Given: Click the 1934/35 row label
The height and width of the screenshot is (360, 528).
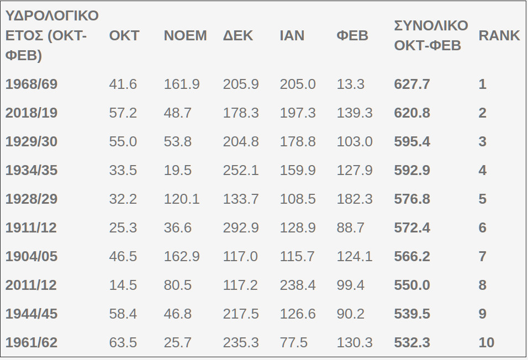Looking at the screenshot, I should point(31,170).
